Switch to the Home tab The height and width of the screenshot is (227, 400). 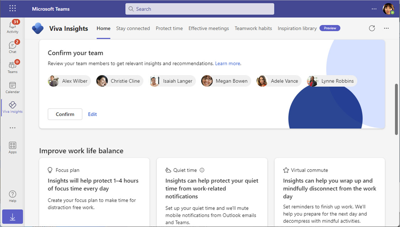pyautogui.click(x=103, y=28)
